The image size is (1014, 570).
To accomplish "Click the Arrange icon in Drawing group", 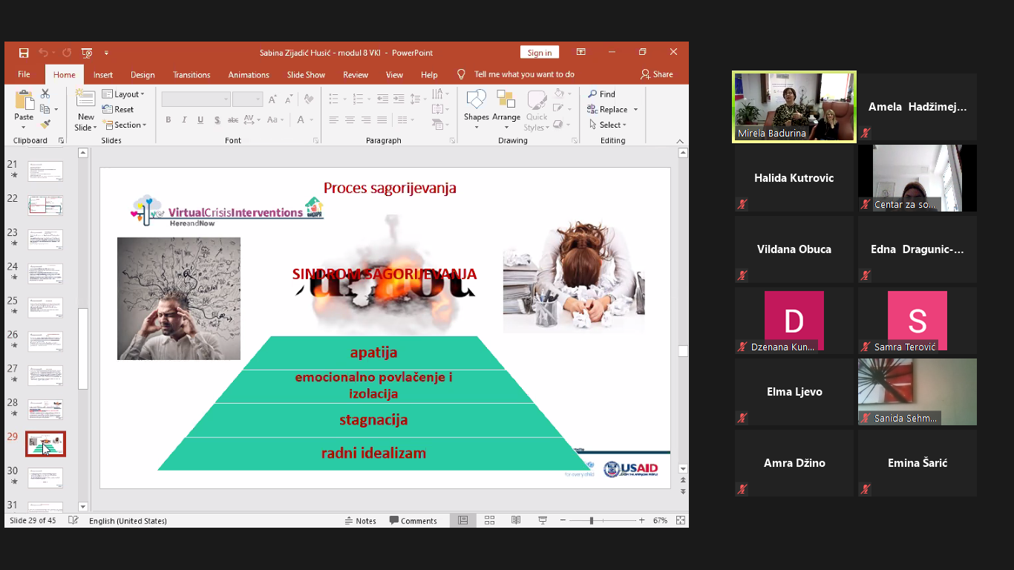I will (x=506, y=106).
